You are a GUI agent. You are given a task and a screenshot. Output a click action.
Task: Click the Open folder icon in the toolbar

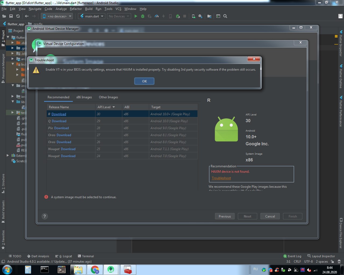point(4,16)
